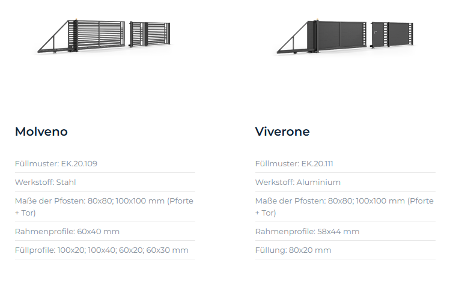This screenshot has width=453, height=290.
Task: Select Rahmenprofile 60x40 mm row
Action: (67, 231)
